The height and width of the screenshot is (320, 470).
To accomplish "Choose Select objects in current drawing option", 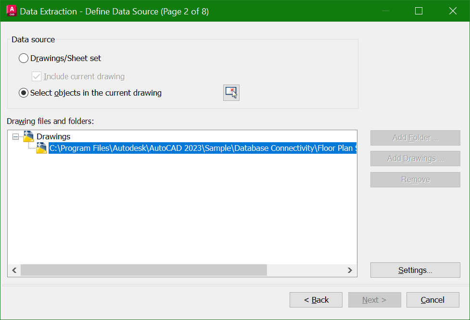I will (x=24, y=93).
